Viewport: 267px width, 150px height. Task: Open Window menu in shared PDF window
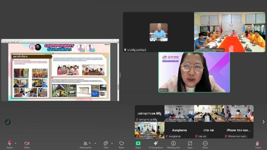[13, 42]
